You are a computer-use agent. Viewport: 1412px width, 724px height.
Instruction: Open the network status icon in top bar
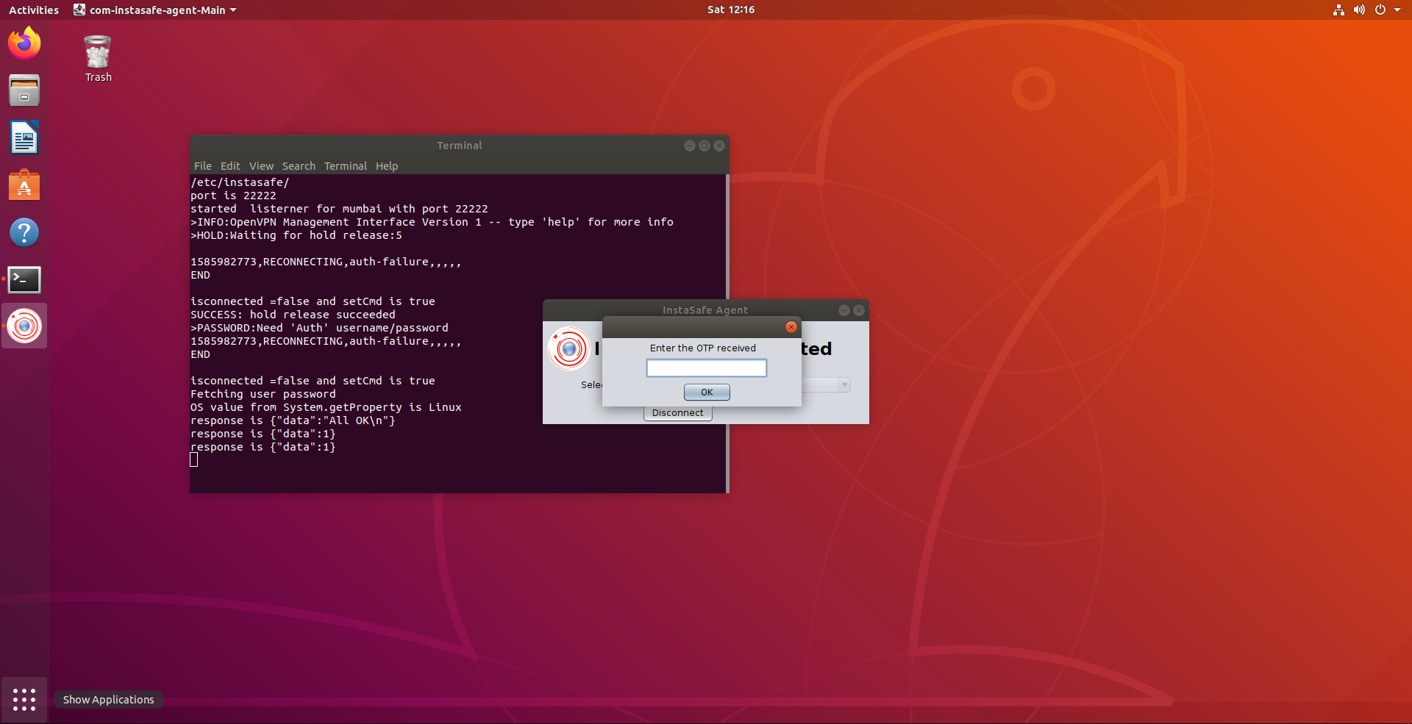(1338, 10)
